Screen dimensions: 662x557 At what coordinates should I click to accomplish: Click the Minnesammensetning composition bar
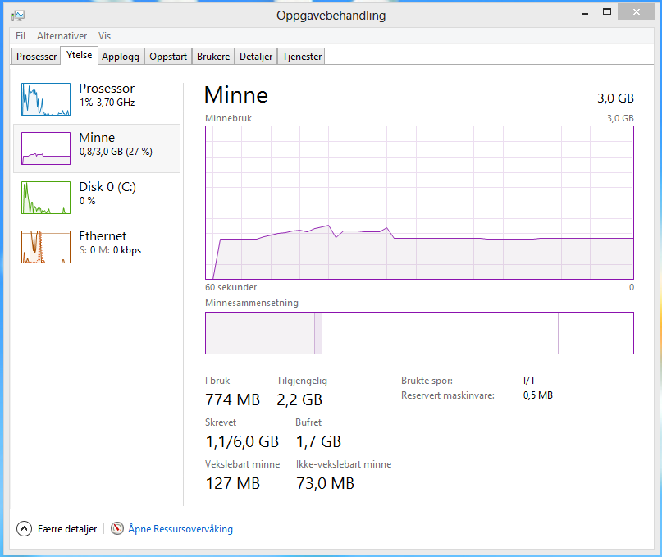[419, 333]
